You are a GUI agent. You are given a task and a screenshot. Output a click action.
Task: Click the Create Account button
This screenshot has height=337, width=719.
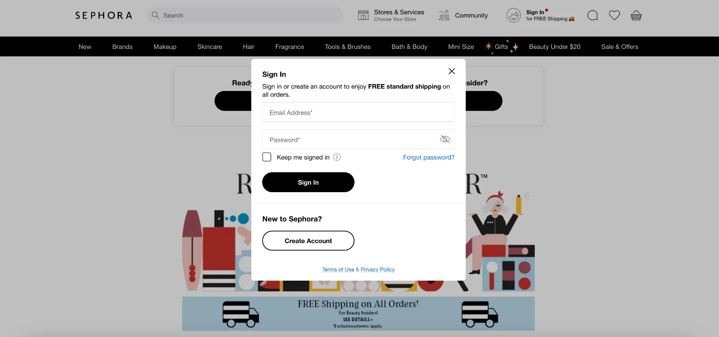coord(308,241)
